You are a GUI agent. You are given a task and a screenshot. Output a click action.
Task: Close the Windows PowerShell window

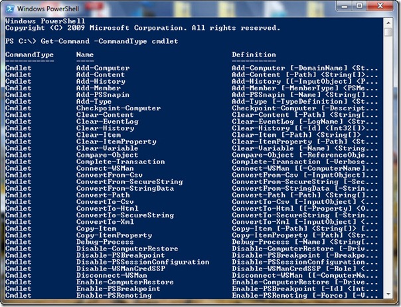(x=380, y=6)
